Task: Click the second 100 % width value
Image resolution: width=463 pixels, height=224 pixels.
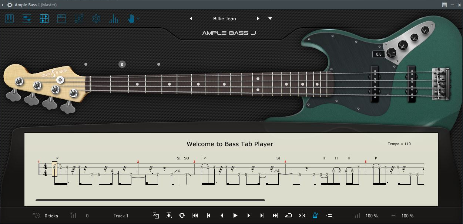Action: point(407,216)
